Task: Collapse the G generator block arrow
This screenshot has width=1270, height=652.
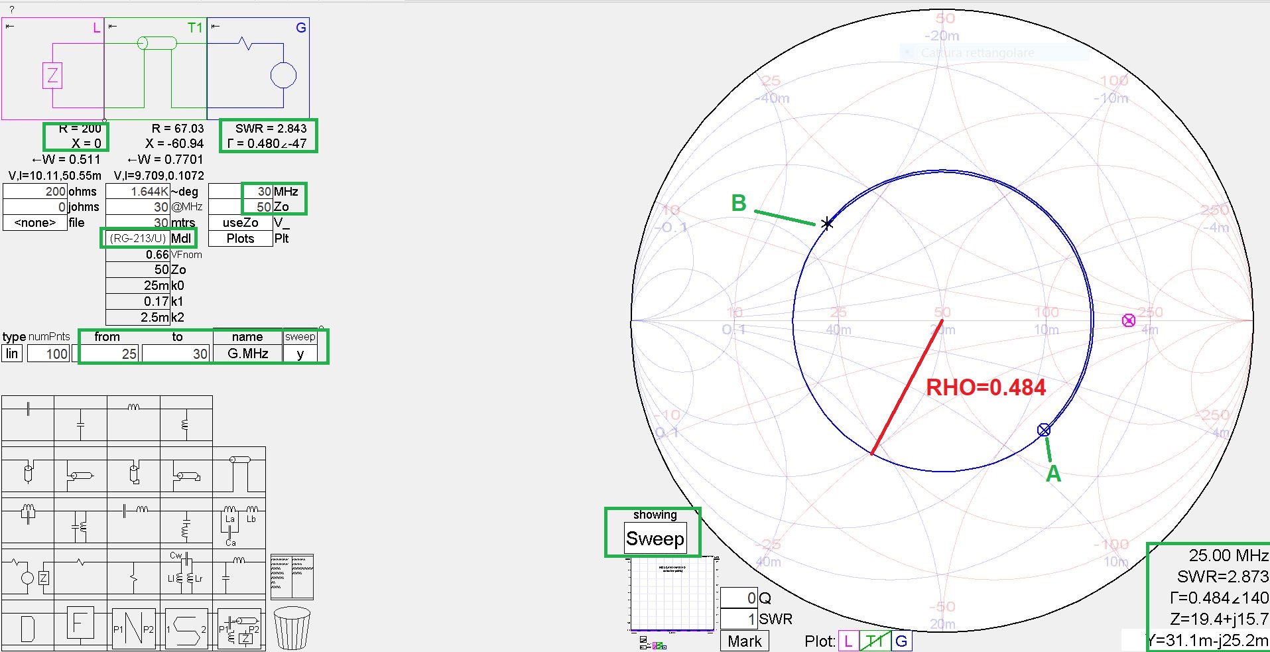Action: click(x=216, y=27)
